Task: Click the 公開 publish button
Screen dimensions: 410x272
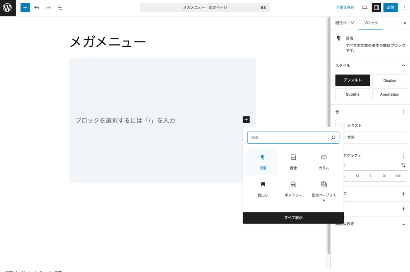Action: [390, 7]
